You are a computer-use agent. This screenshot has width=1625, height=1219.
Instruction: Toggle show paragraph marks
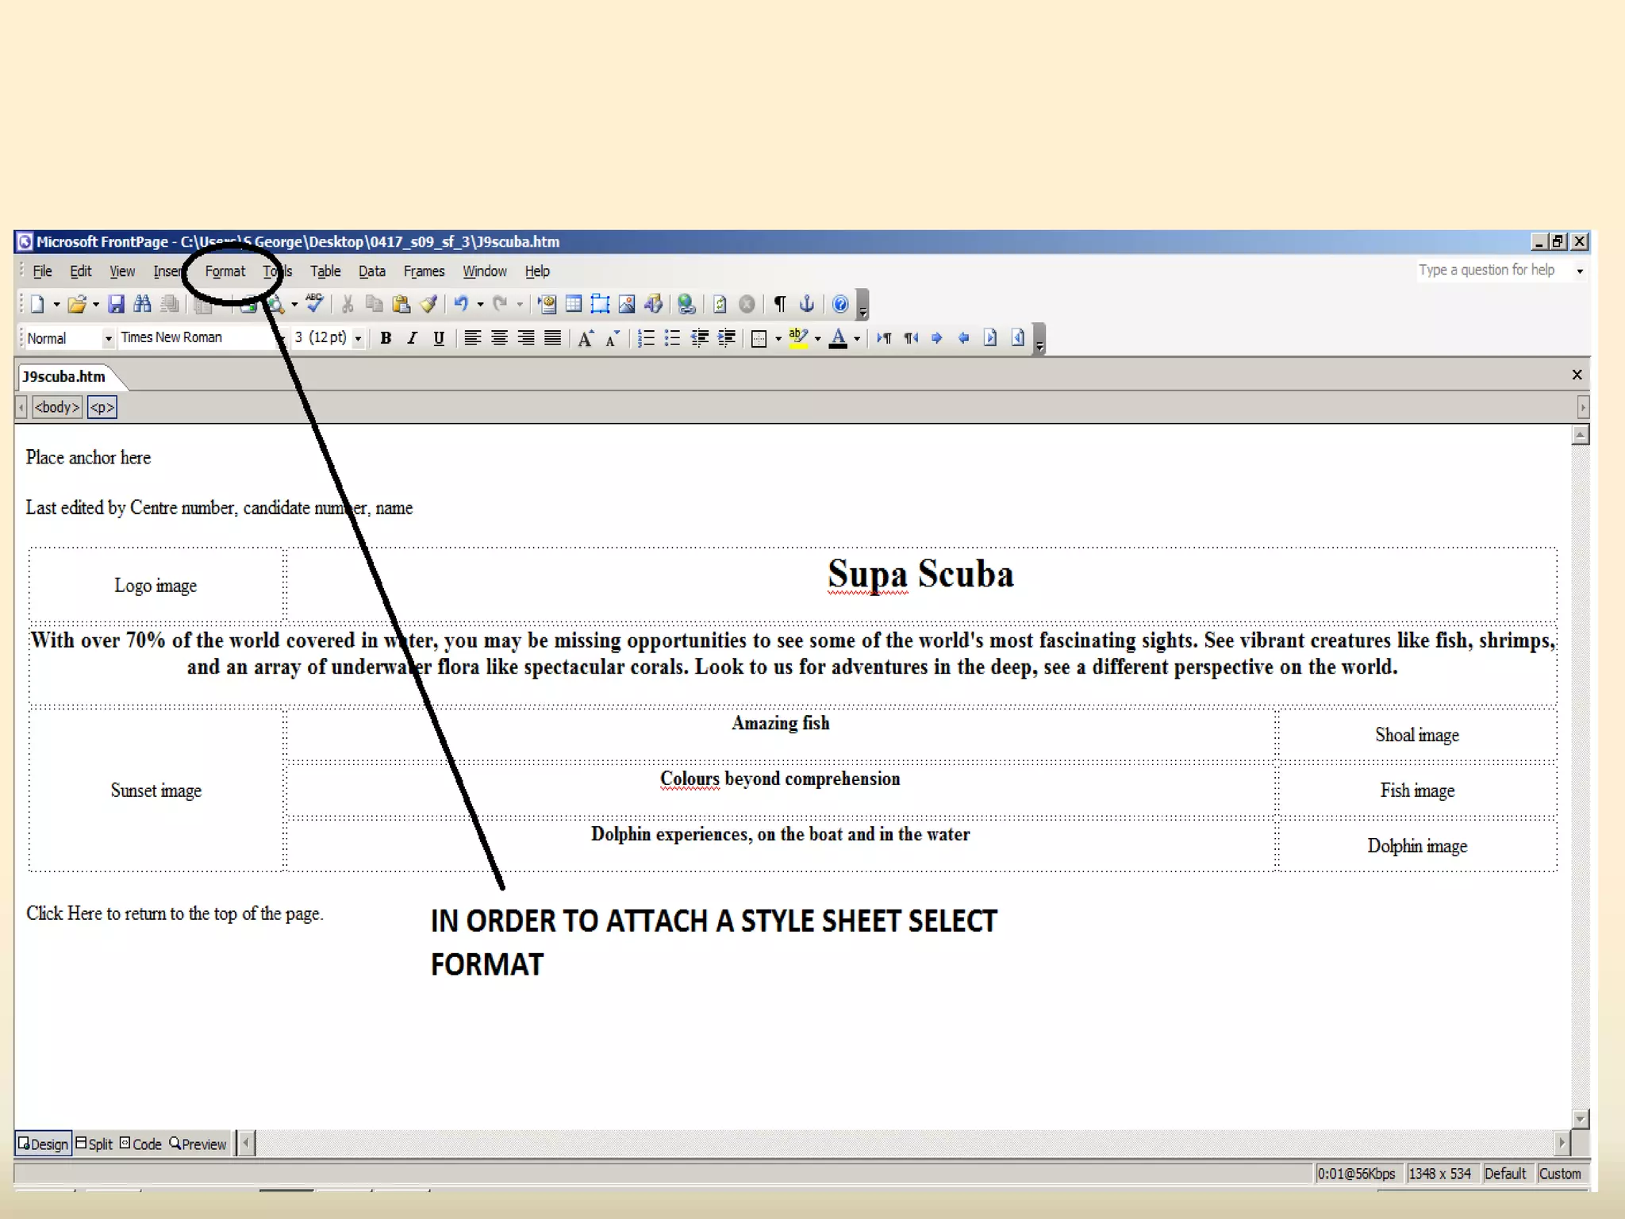780,304
